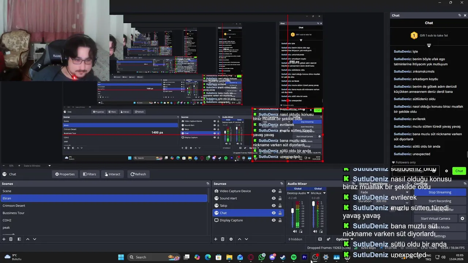Toggle audio mixer layout icon
Image resolution: width=468 pixels, height=263 pixels.
tap(320, 239)
